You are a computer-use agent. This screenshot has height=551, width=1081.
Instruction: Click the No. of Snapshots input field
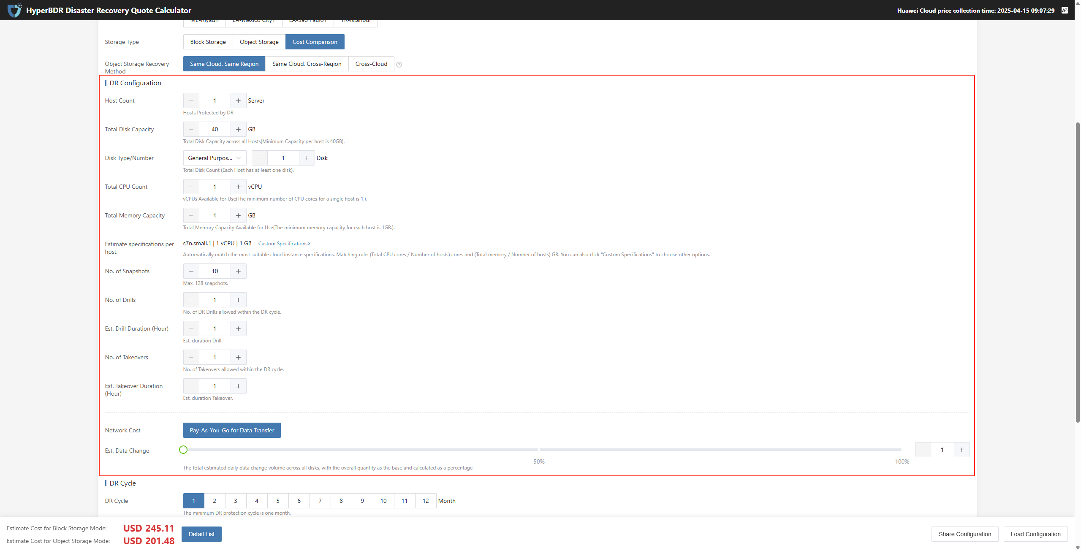point(215,271)
